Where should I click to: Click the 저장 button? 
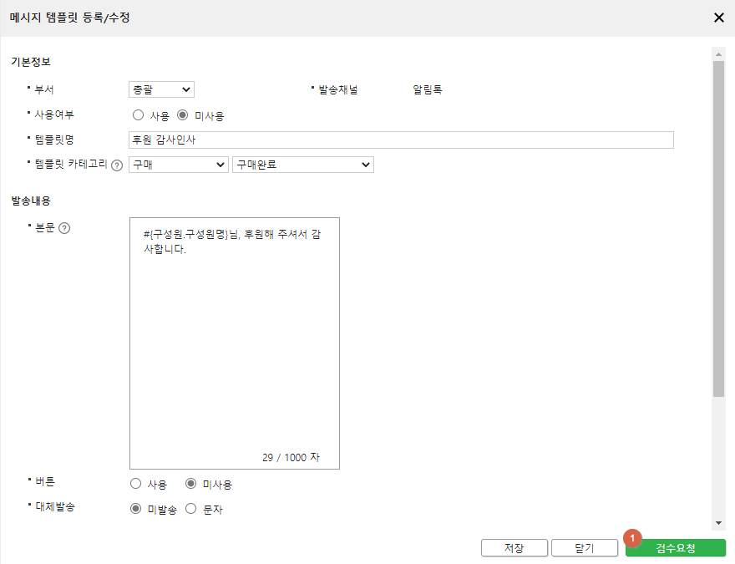point(514,547)
